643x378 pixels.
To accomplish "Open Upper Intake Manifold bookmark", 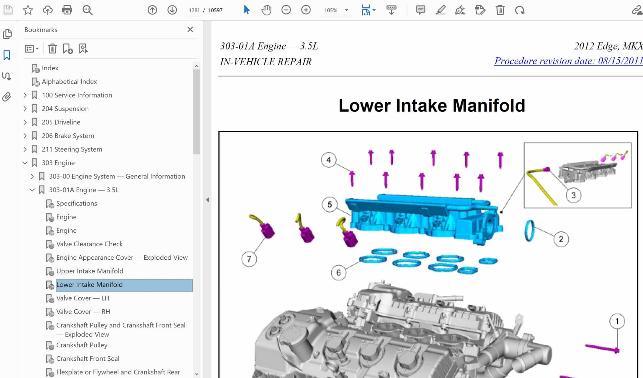I will tap(90, 271).
